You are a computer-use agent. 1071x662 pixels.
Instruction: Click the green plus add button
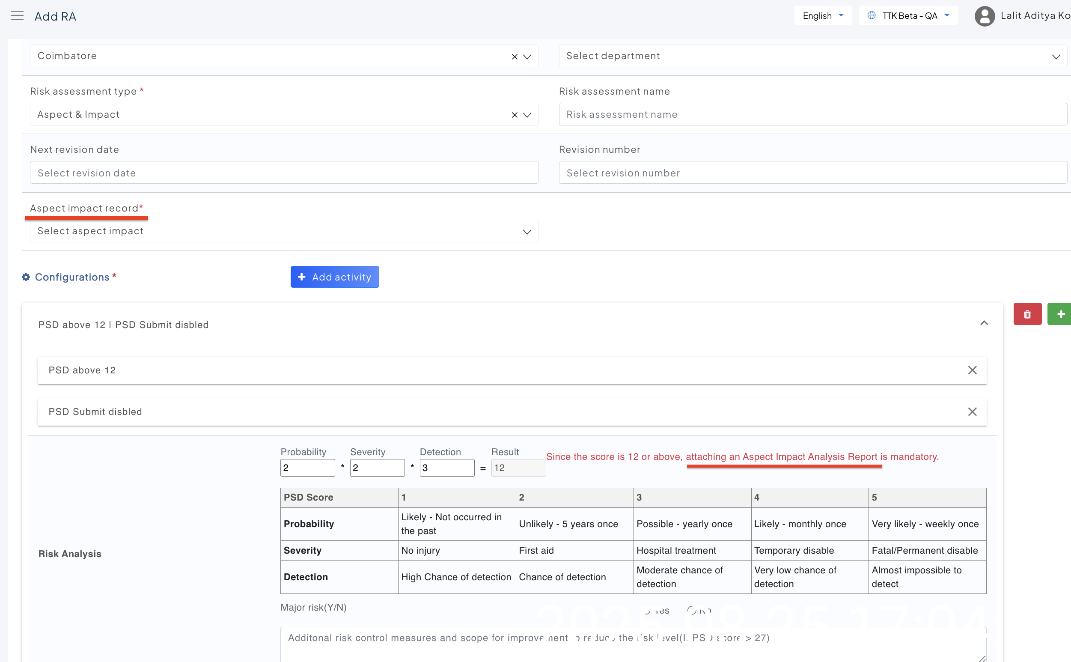pyautogui.click(x=1060, y=314)
